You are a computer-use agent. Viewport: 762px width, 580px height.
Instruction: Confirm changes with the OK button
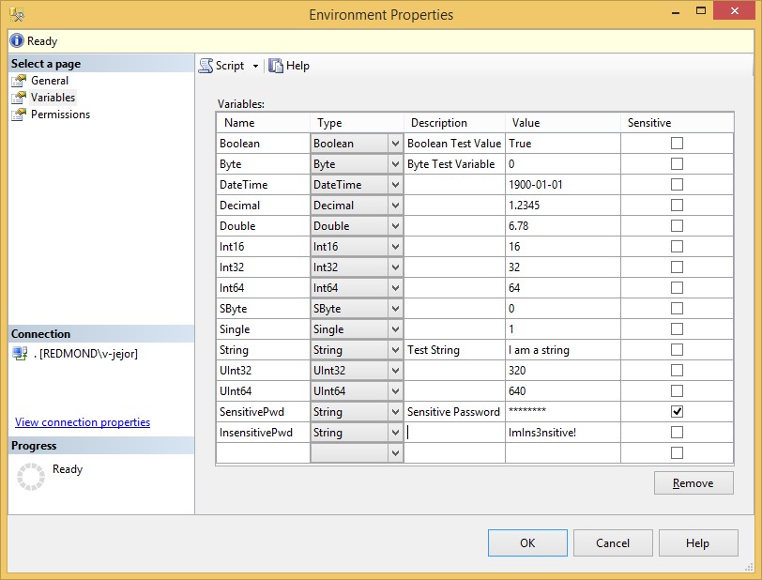tap(527, 542)
